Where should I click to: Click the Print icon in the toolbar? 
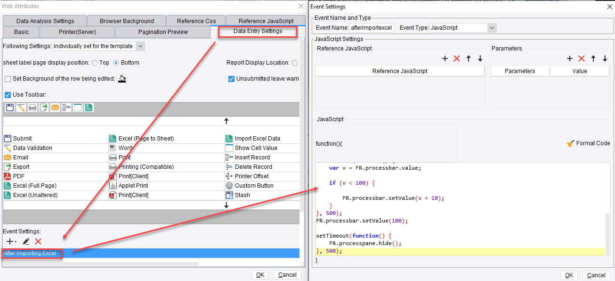tap(32, 107)
